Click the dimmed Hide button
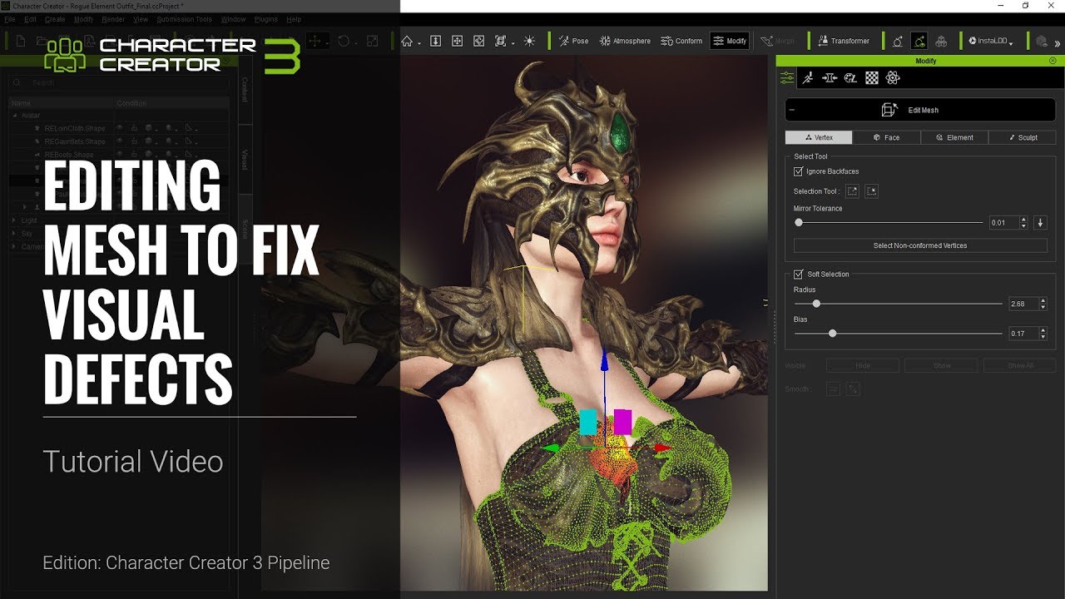Viewport: 1065px width, 599px height. [863, 365]
